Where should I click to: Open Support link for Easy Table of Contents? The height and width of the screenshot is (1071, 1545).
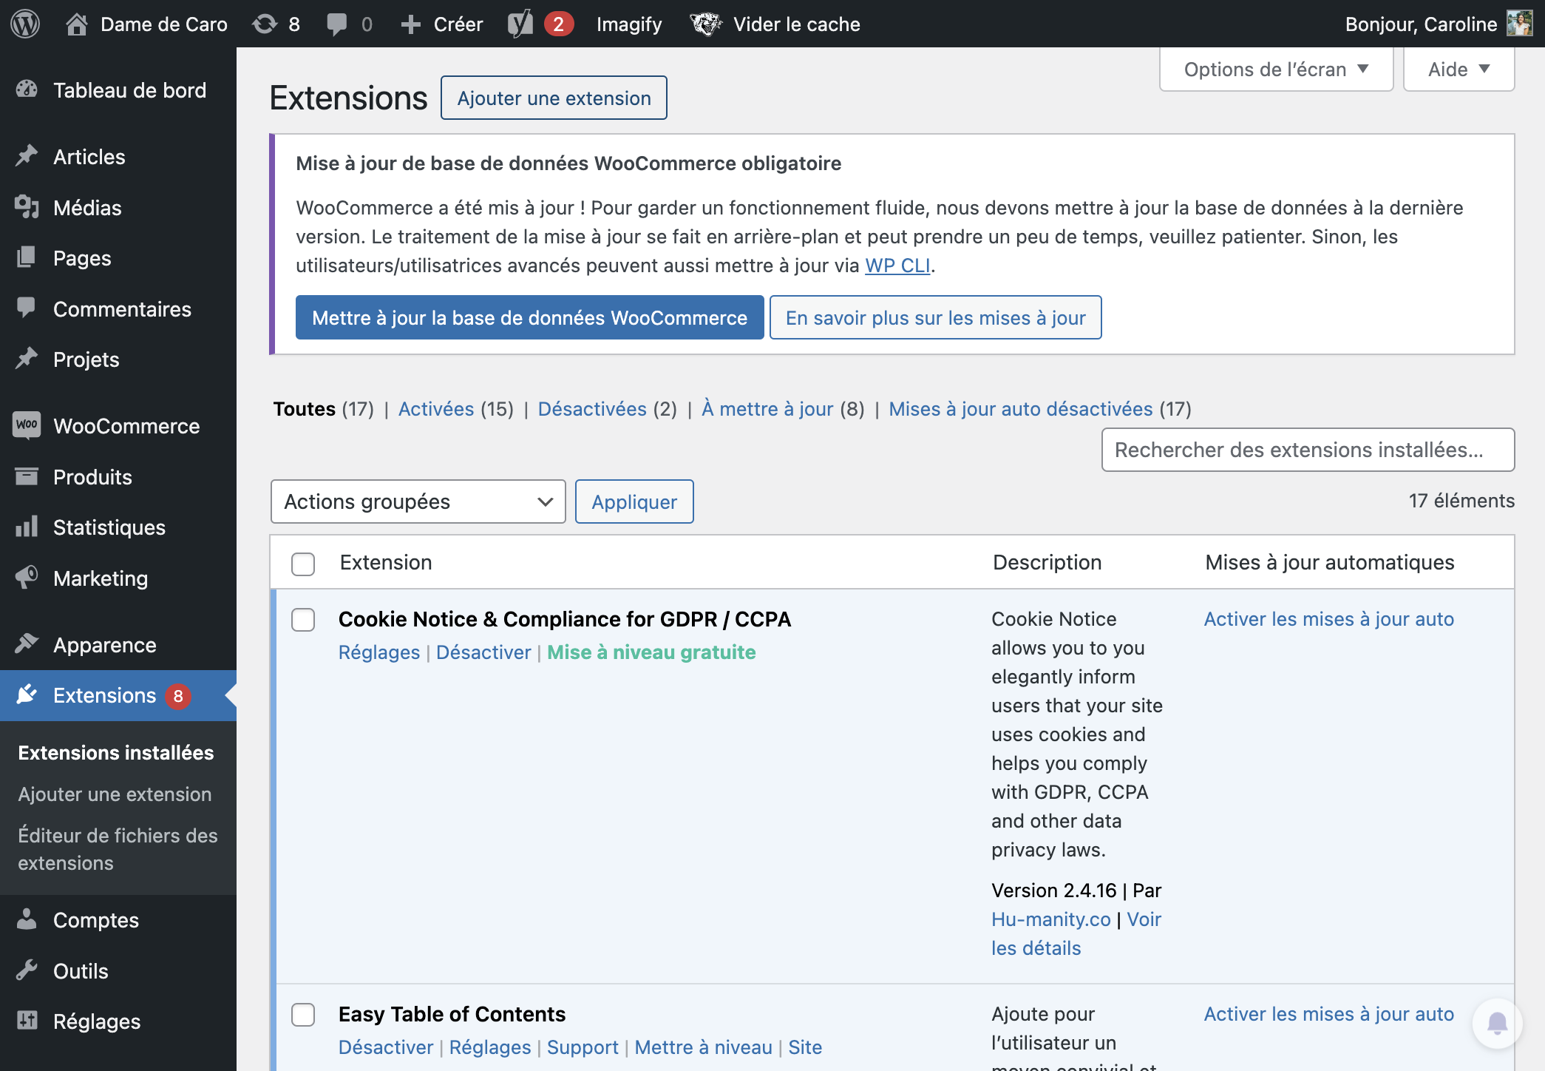(x=583, y=1047)
